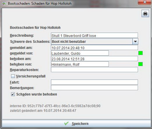Image resolution: width=152 pixels, height=129 pixels.
Task: Toggle the Versicherungsfall checkbox
Action: [x=13, y=76]
